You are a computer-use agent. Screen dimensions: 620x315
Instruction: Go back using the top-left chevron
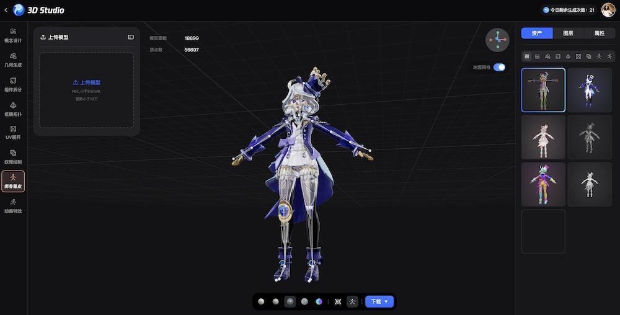click(x=6, y=10)
